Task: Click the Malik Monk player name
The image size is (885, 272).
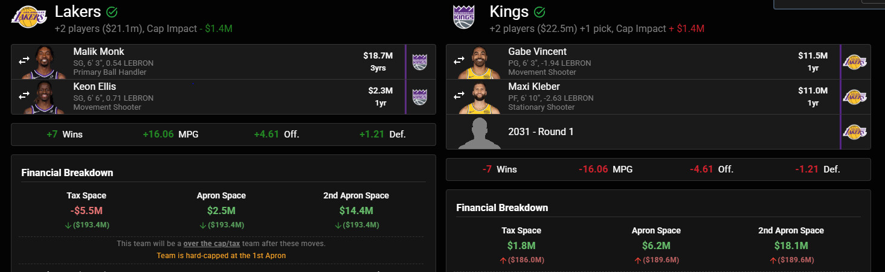Action: (98, 51)
